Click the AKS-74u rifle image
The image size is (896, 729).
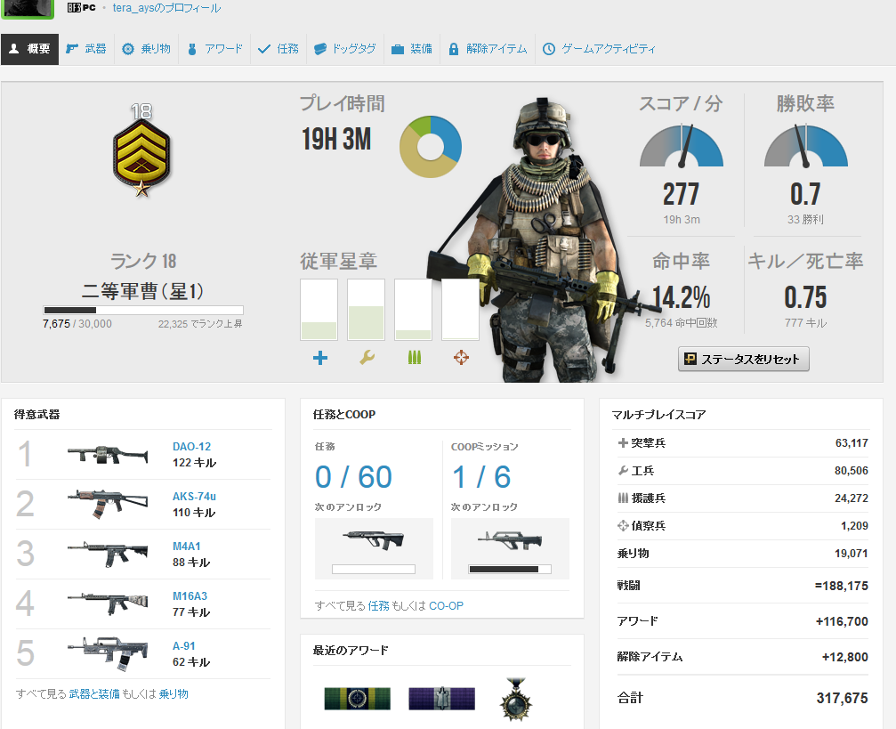coord(108,504)
